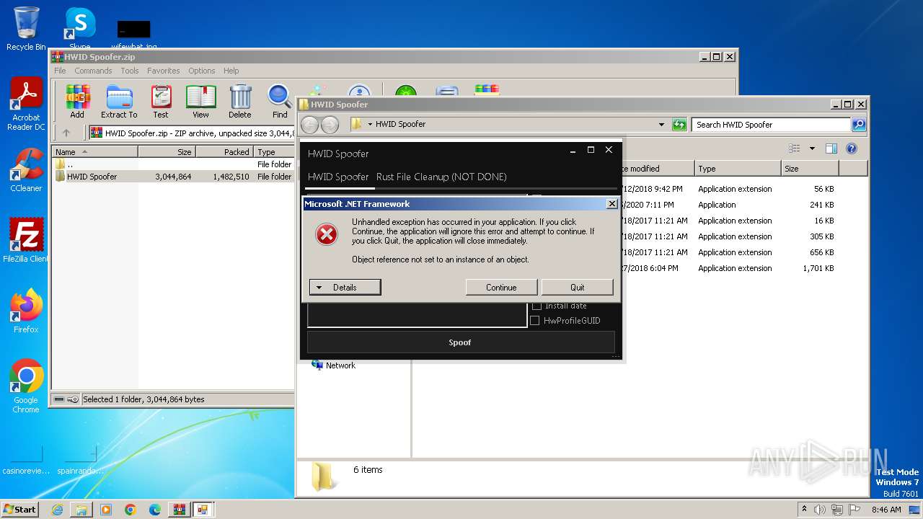This screenshot has width=923, height=519.
Task: Click the Search HWID Spoofer field
Action: point(771,125)
